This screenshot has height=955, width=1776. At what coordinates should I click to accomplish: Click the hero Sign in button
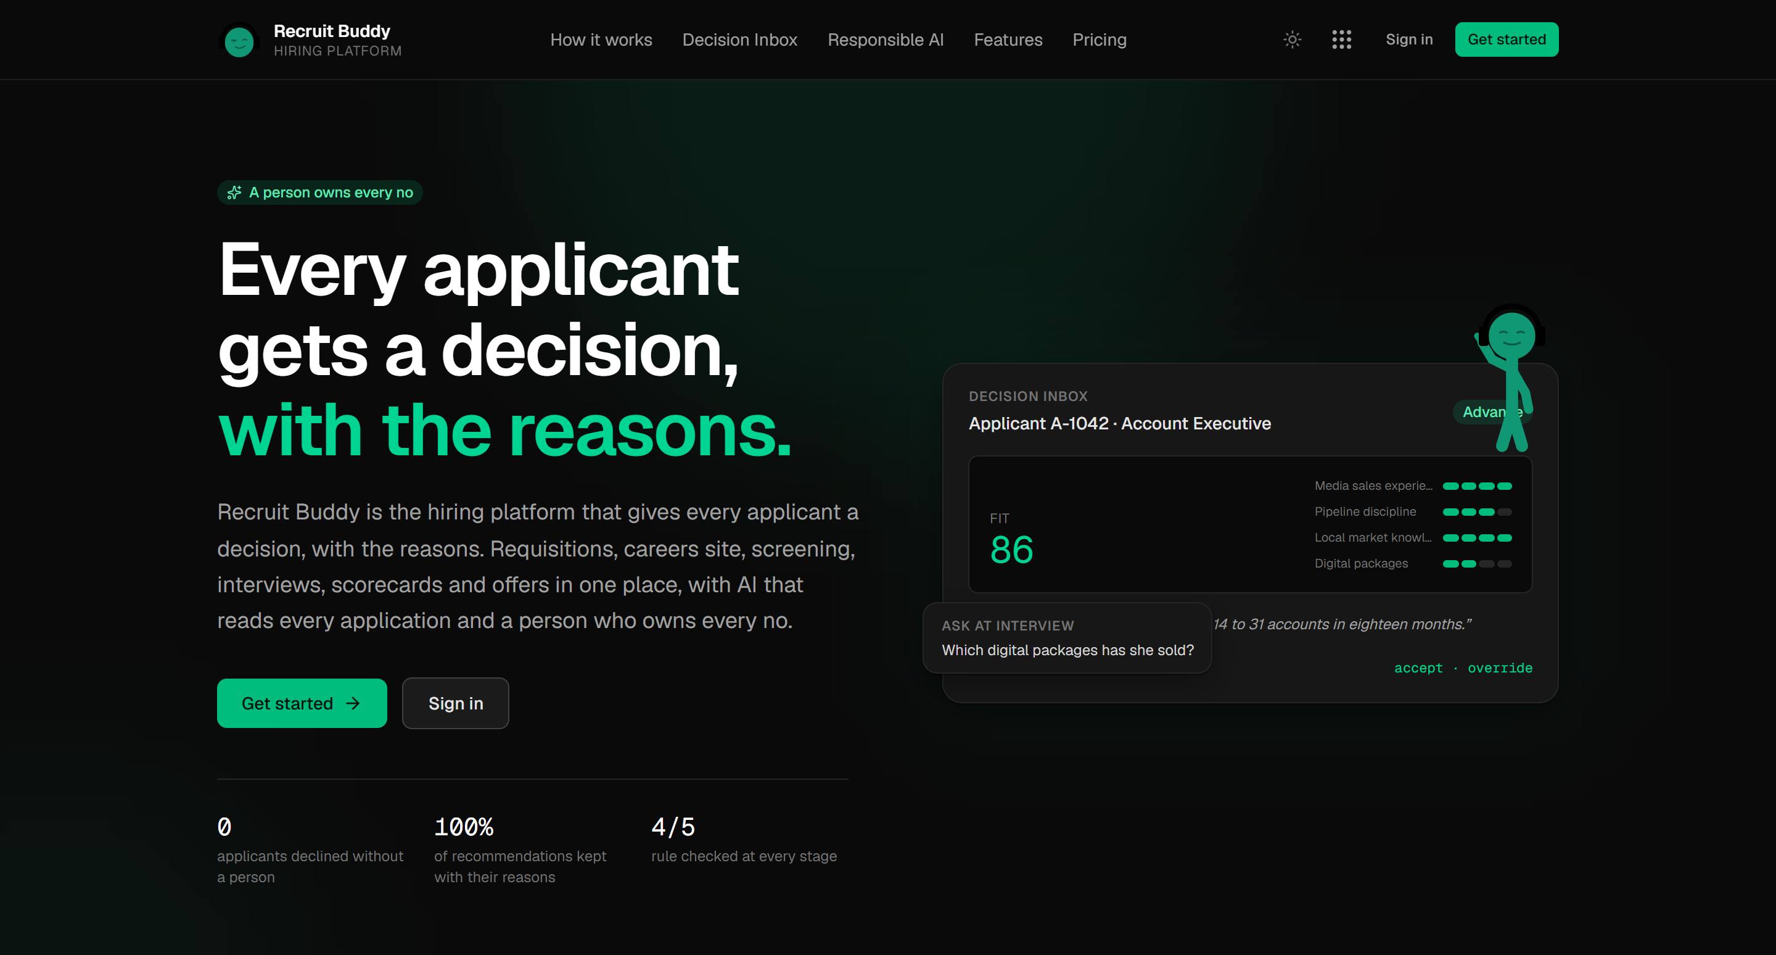coord(456,703)
